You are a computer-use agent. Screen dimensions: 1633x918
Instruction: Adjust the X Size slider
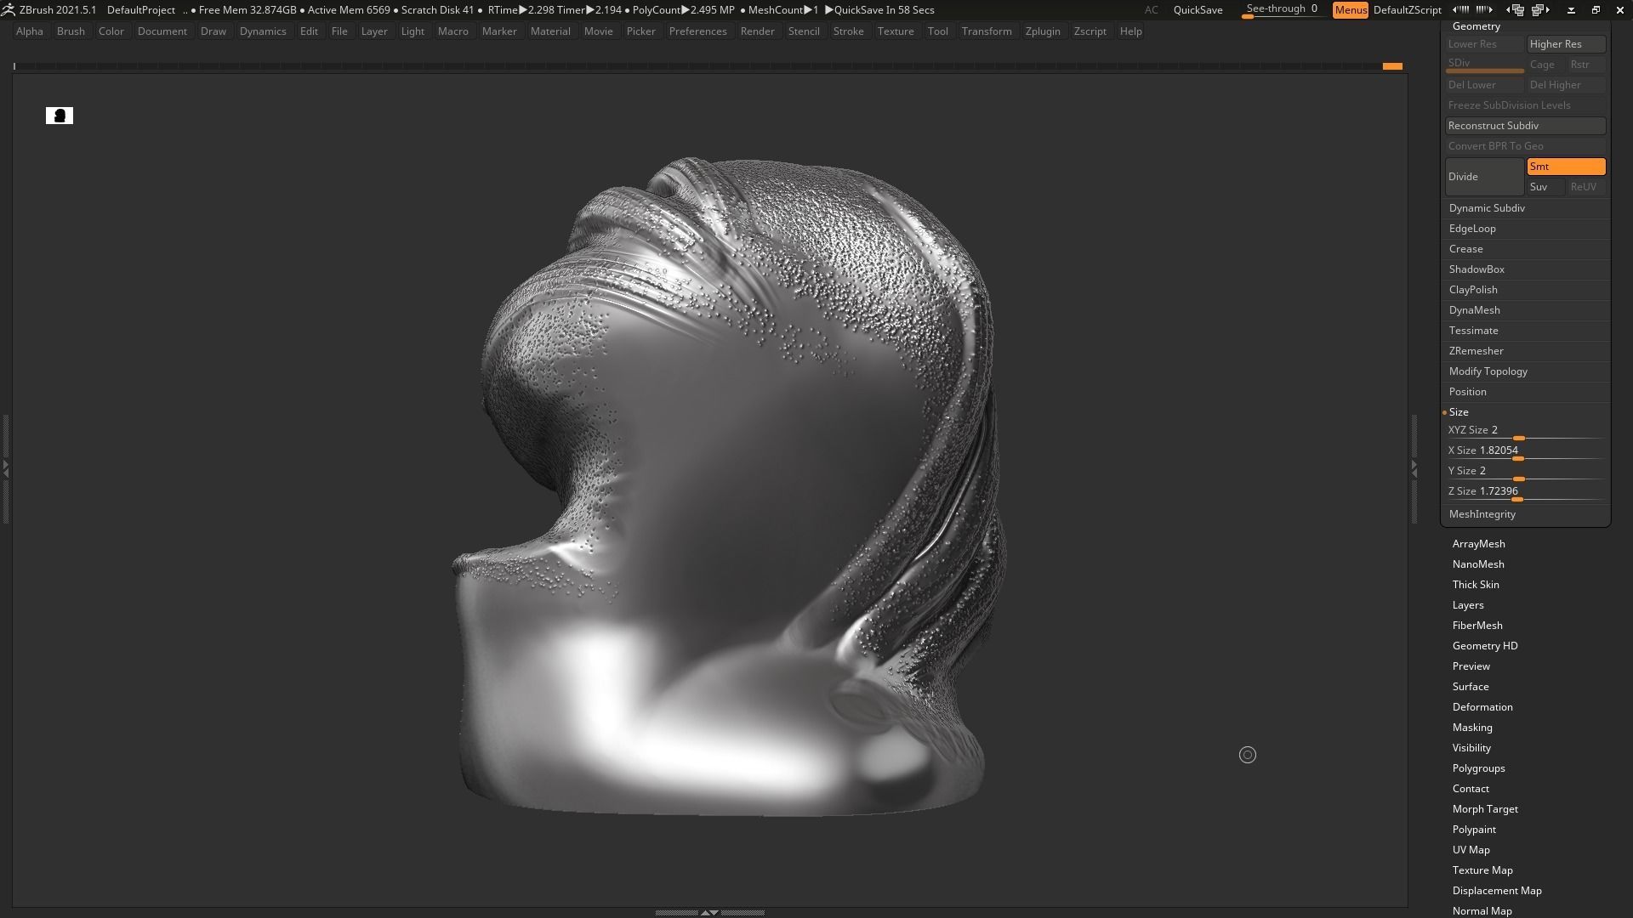1525,451
